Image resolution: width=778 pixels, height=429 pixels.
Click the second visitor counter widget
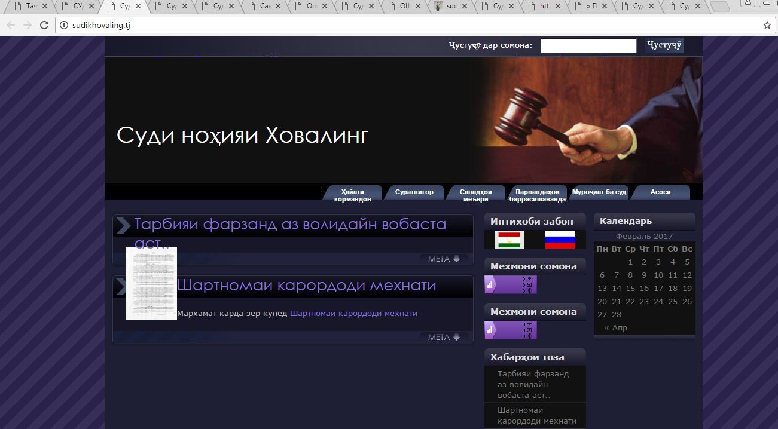[510, 330]
